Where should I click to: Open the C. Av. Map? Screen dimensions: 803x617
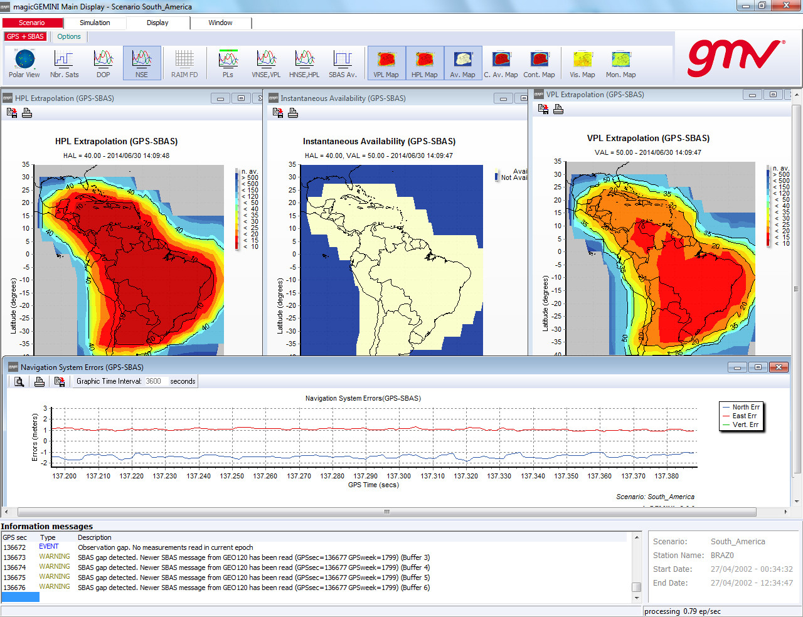pos(501,63)
